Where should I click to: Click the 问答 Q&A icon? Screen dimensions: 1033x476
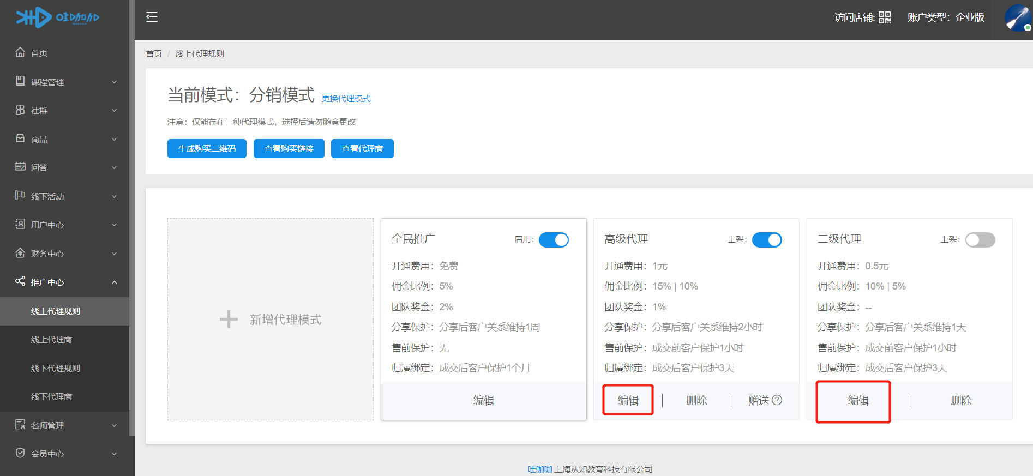click(x=20, y=167)
